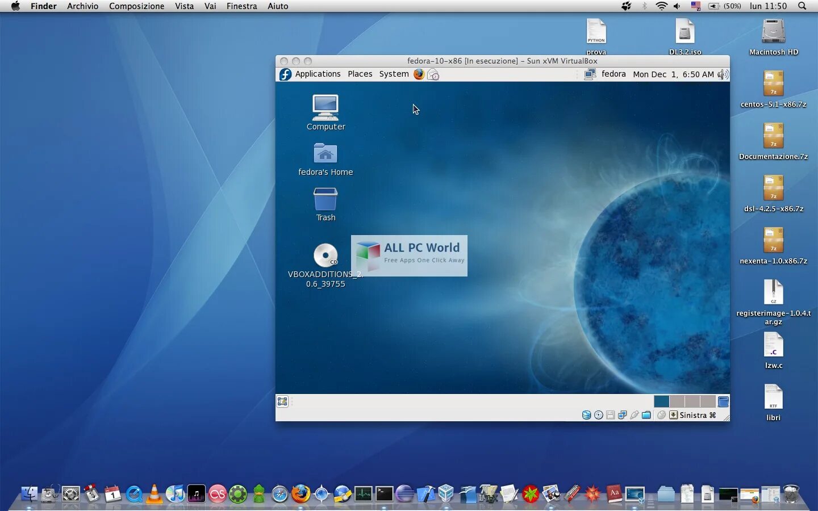Click the Fedora panel clock Mon Dec 1

[673, 74]
